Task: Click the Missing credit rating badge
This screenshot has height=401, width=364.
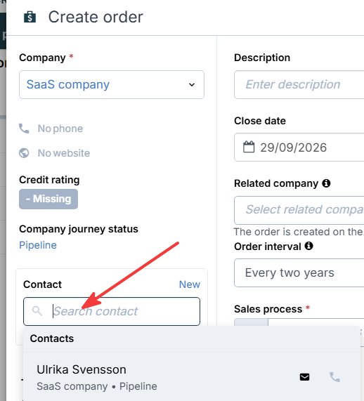Action: pos(48,199)
